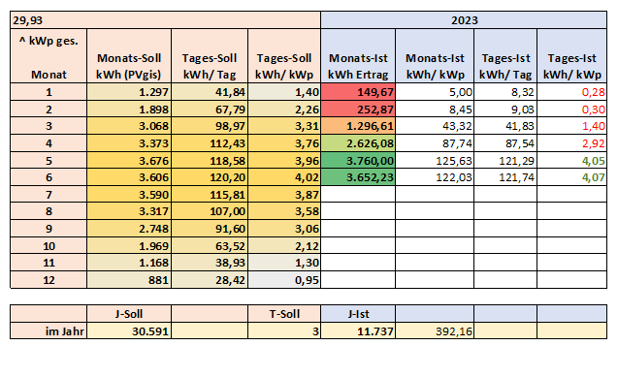The width and height of the screenshot is (618, 377).
Task: Click the red Tages-Ist value 0,28
Action: [x=571, y=92]
